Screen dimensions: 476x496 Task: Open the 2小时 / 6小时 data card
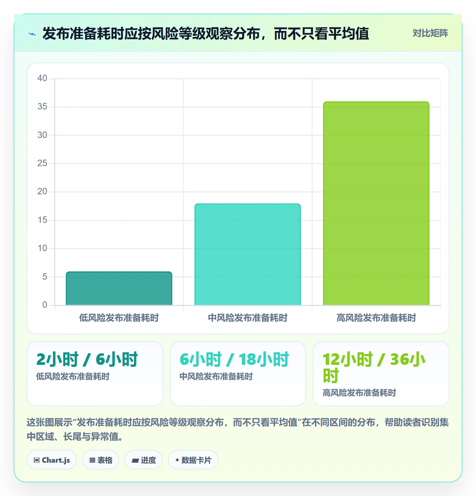(95, 374)
